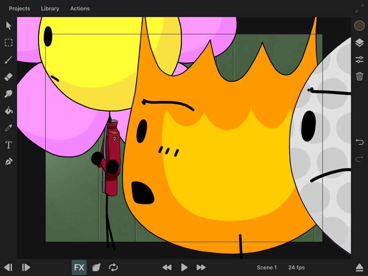Open the Layers panel
The width and height of the screenshot is (368, 276).
click(359, 43)
